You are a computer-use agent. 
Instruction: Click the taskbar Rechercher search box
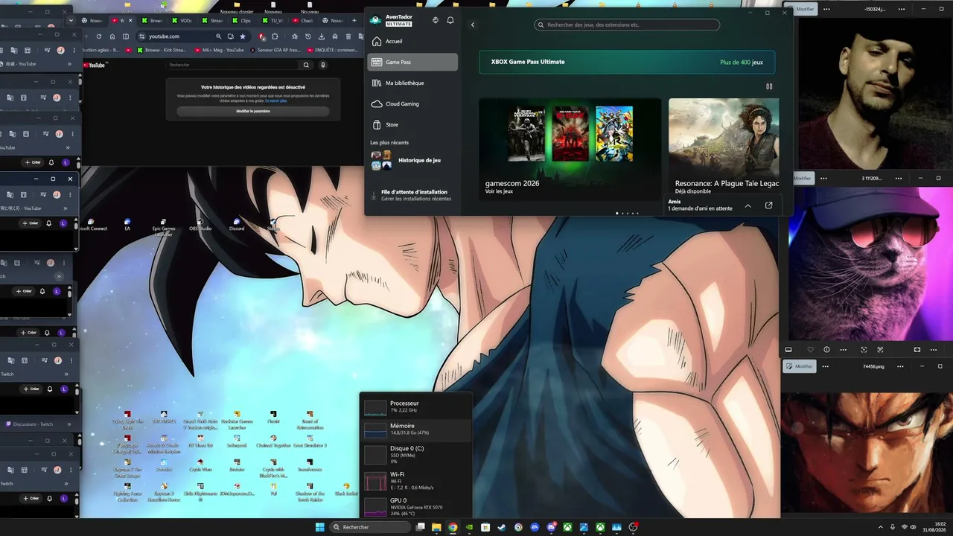[370, 527]
